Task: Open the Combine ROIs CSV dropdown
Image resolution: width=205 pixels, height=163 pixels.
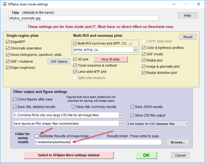Action: click(120, 115)
